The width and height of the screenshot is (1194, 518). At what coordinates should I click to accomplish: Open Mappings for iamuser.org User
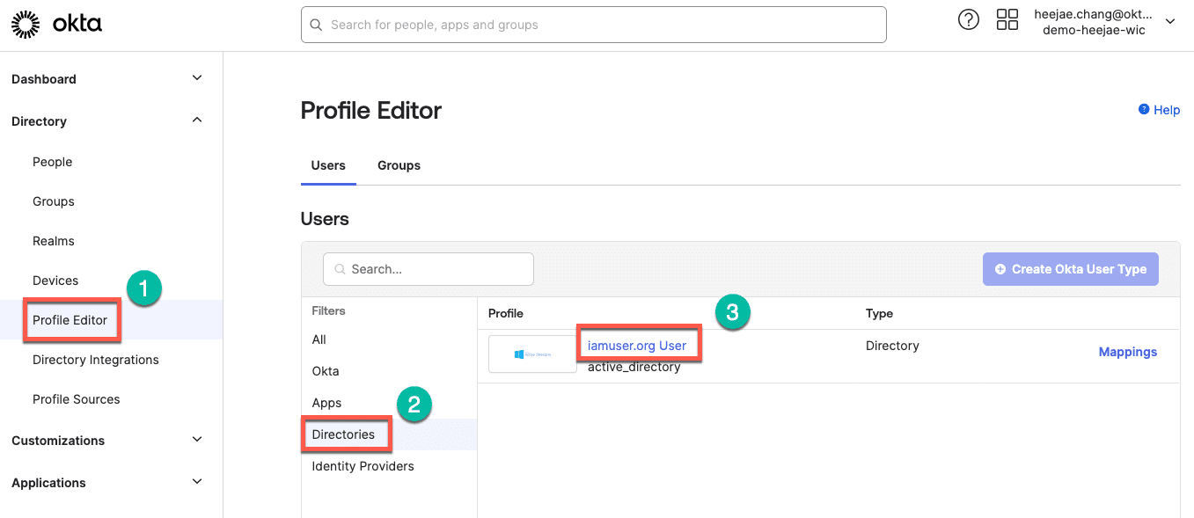point(1127,352)
